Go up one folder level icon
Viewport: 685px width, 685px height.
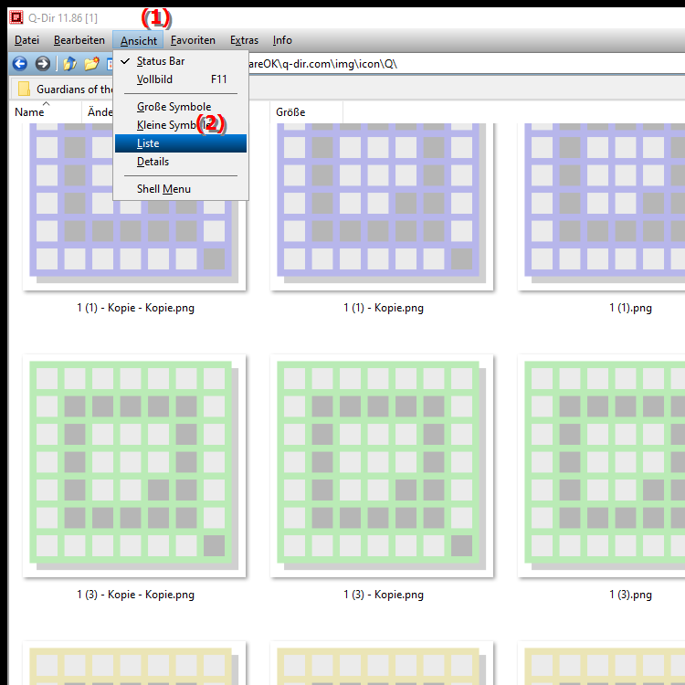click(70, 64)
